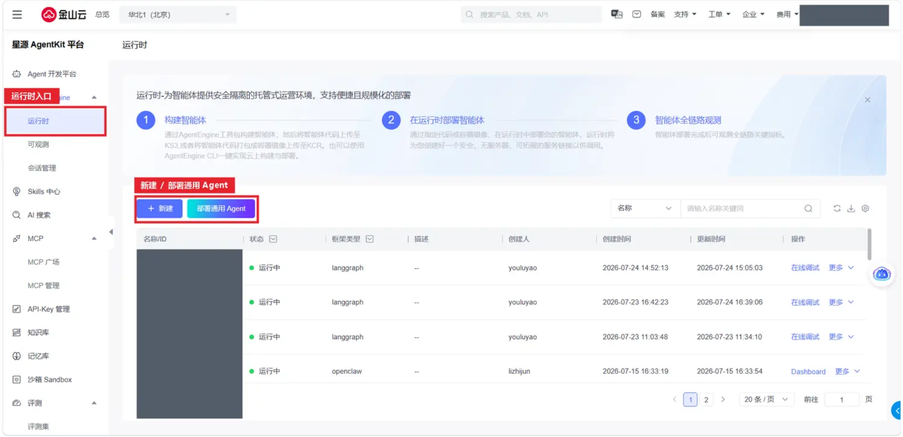903x437 pixels.
Task: Open the 框架类型 column filter
Action: point(370,239)
